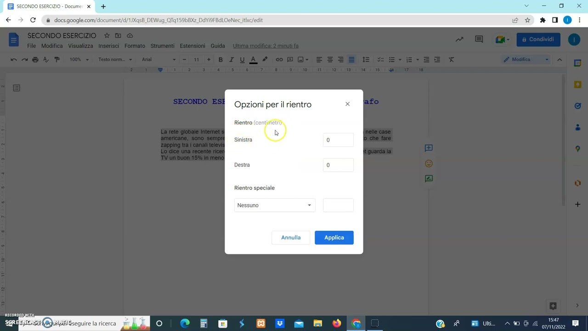The image size is (588, 331).
Task: Open the Modifica editing mode dropdown
Action: click(x=526, y=59)
